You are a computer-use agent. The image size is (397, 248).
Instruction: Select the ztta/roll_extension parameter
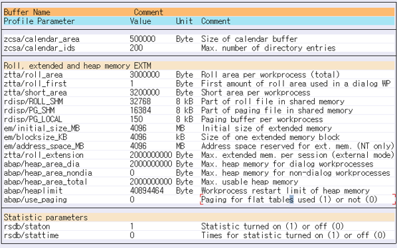(x=44, y=155)
